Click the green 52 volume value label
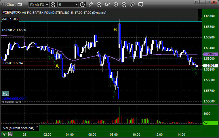219x138 pixels. (x=210, y=123)
